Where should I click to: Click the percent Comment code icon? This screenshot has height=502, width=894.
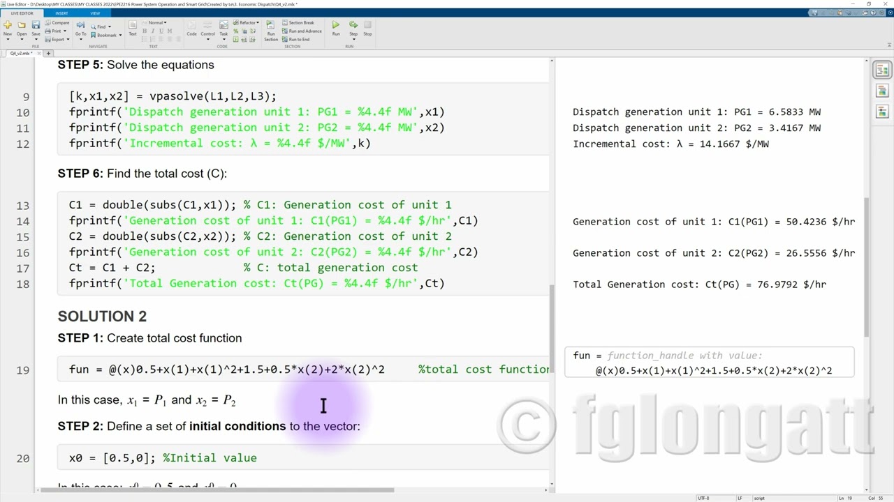coord(235,31)
